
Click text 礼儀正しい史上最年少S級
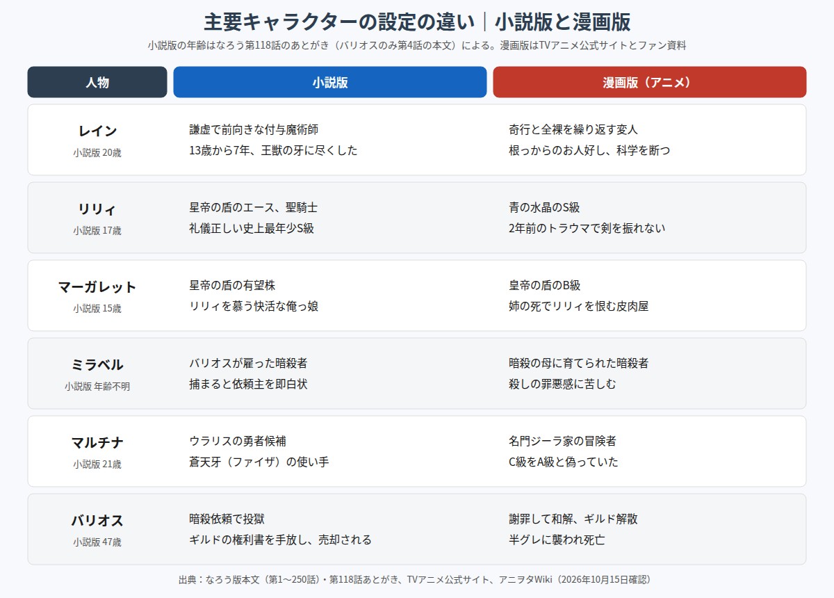click(252, 228)
